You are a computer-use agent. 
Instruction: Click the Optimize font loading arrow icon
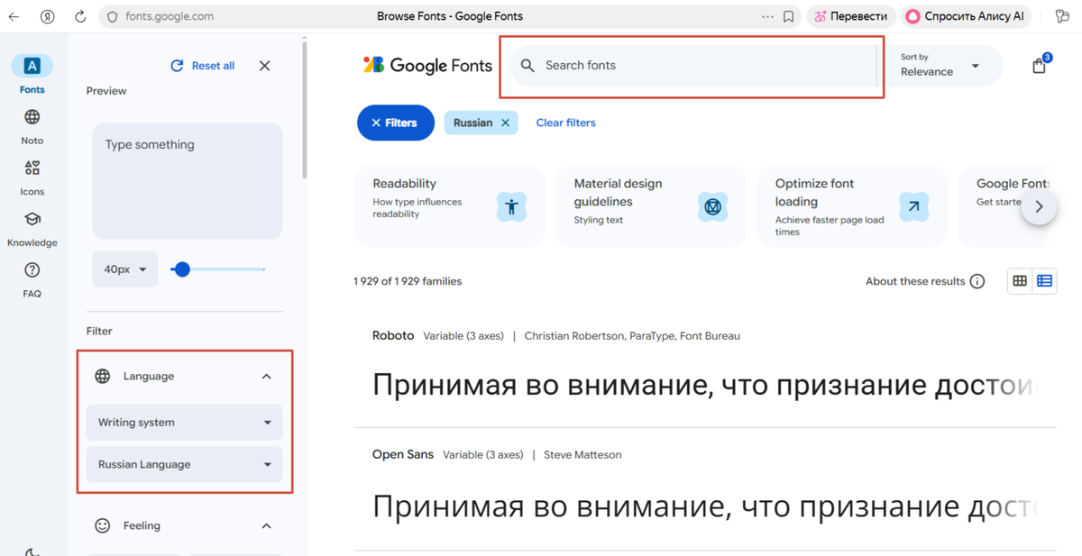[x=913, y=207]
